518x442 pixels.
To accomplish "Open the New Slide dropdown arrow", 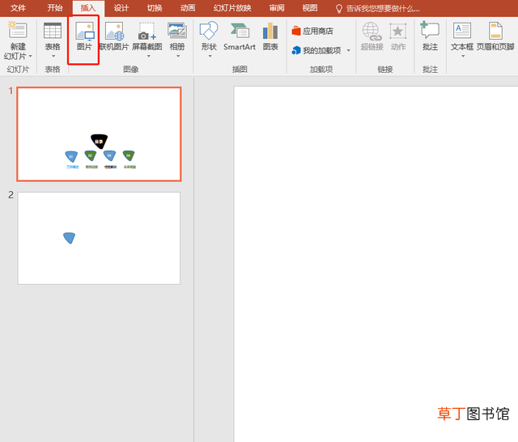I will (x=31, y=57).
